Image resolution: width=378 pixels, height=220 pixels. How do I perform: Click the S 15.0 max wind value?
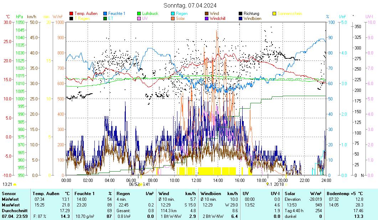190,205
